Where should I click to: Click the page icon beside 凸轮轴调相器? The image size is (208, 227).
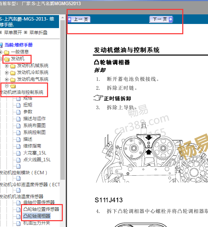pos(19,216)
